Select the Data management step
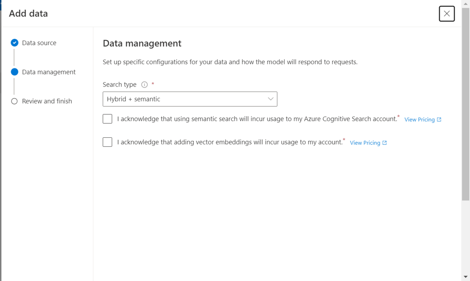 pos(49,72)
